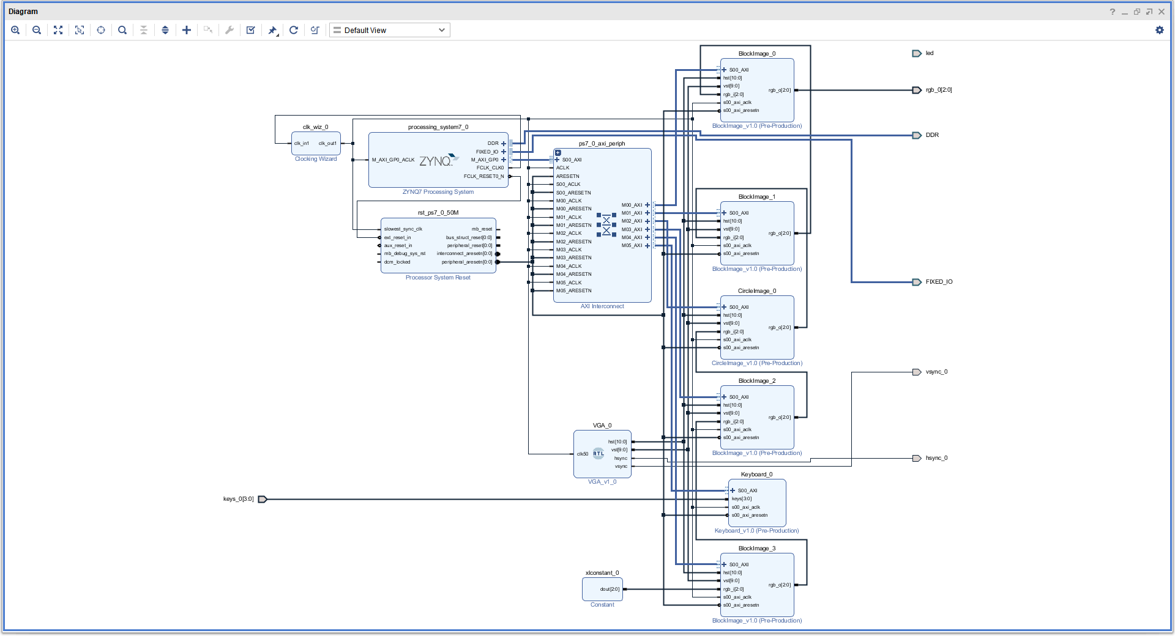Open the Default View dropdown
The image size is (1175, 636).
click(390, 30)
